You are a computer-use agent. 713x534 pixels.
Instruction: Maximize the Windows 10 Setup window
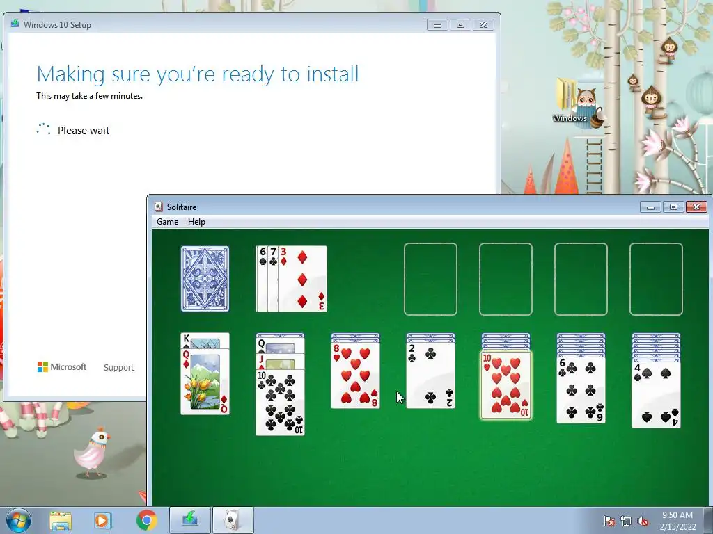(460, 24)
